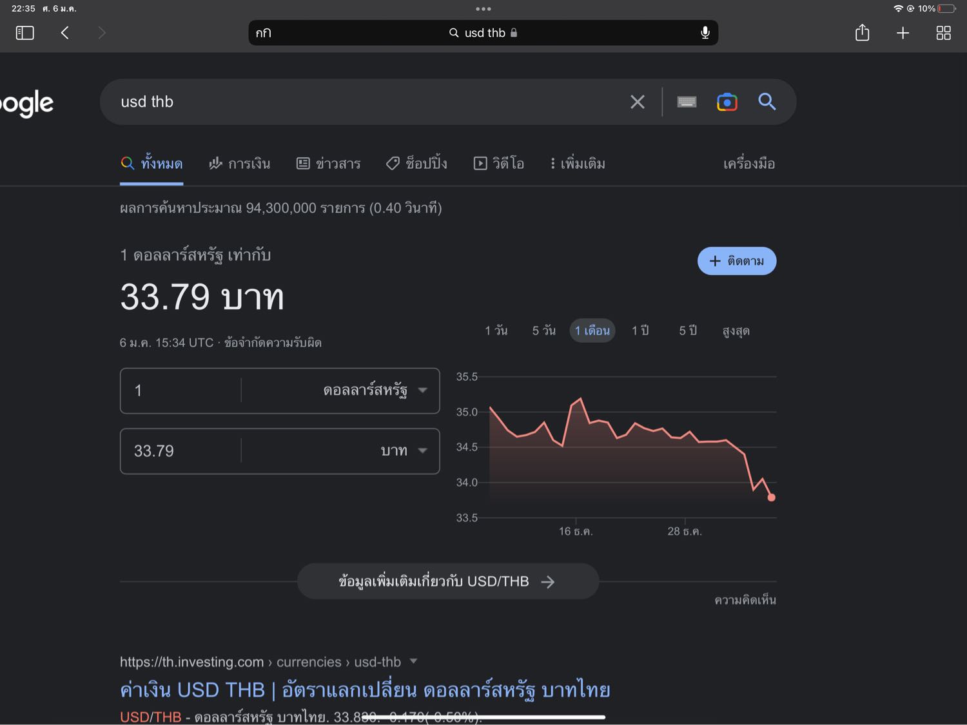Search by image with the Google Lens camera icon
The image size is (967, 725).
727,102
